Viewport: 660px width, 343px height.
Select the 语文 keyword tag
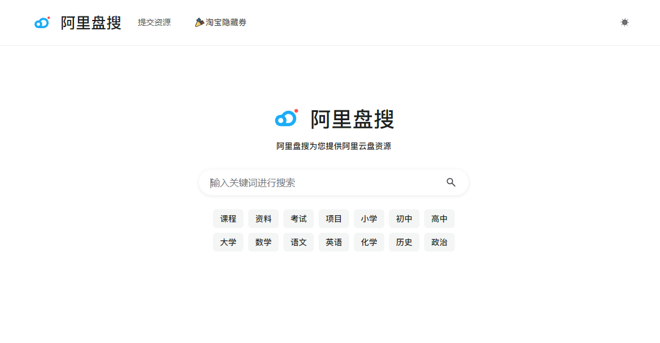click(x=299, y=242)
